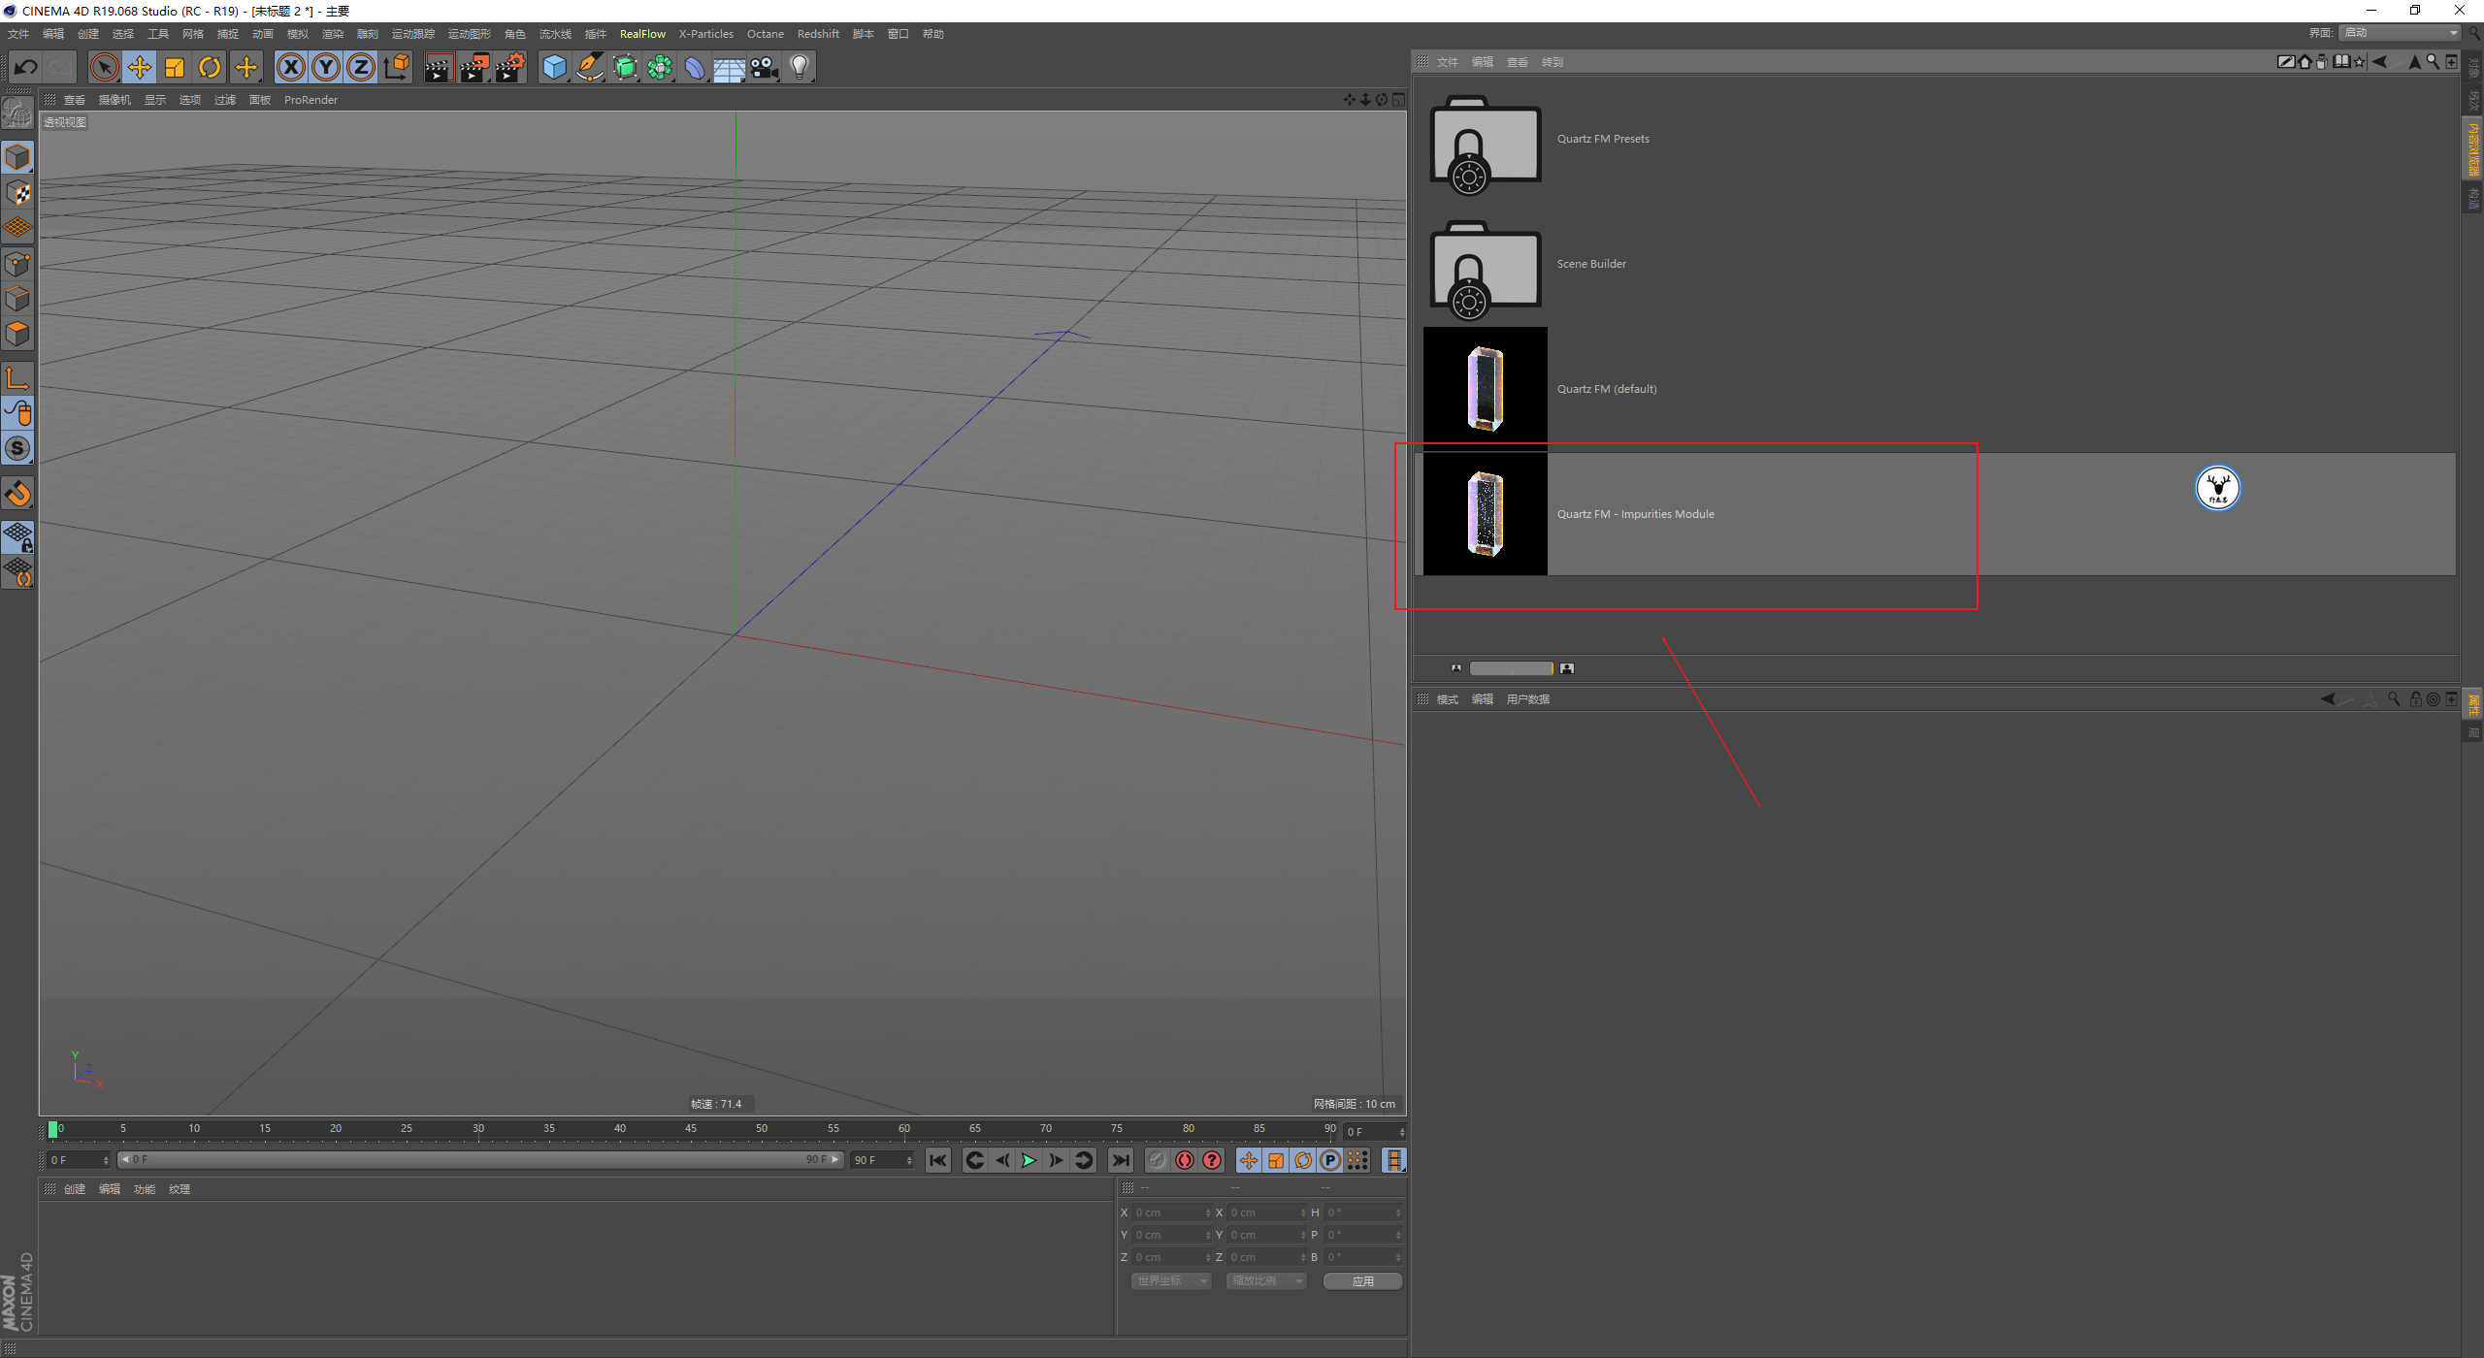2484x1358 pixels.
Task: Click the thumbnail size slider in browser
Action: coord(1511,668)
